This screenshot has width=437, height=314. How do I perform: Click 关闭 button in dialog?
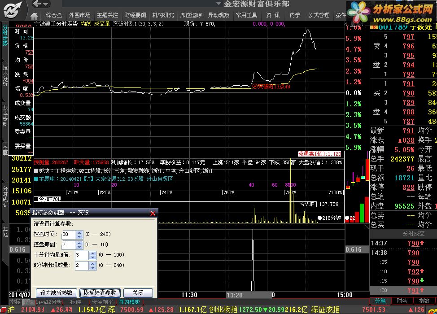pos(138,293)
